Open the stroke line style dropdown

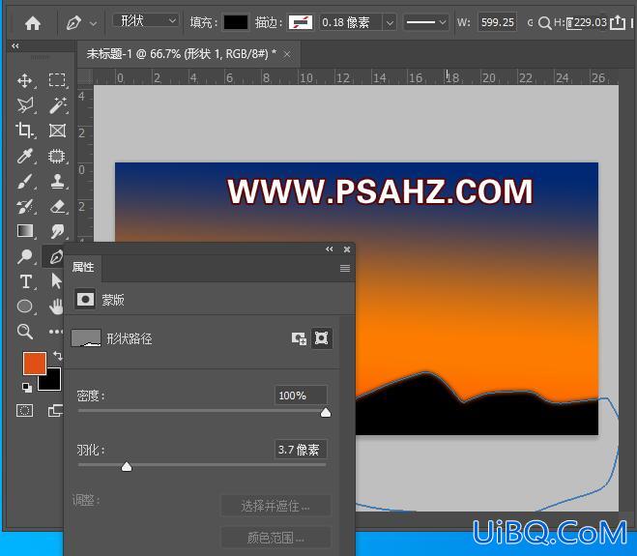pos(426,22)
